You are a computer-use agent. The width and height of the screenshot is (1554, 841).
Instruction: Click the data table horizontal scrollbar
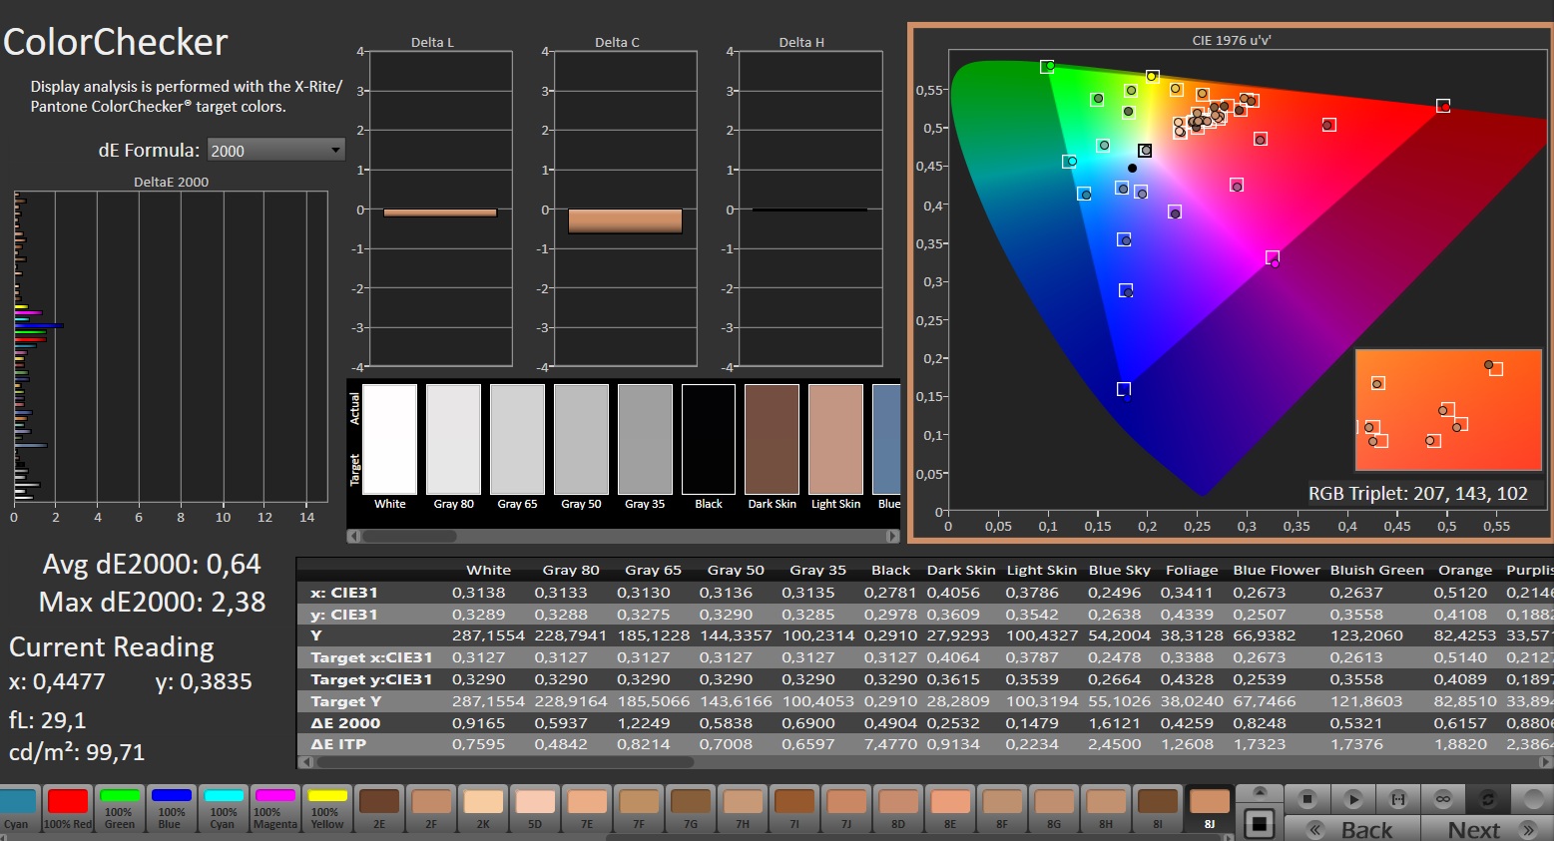504,762
